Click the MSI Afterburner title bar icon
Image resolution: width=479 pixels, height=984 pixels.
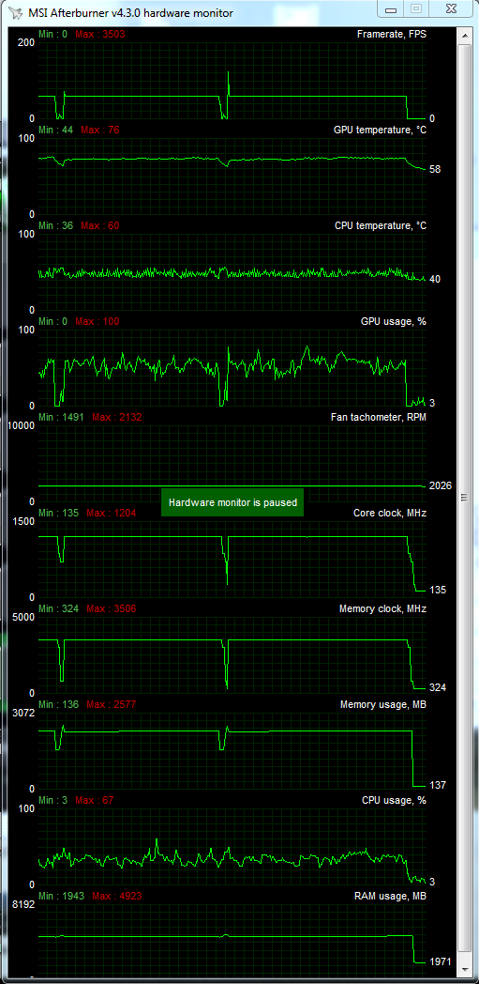(14, 12)
